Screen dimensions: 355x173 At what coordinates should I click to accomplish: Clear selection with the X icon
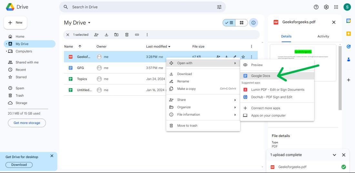pos(68,34)
